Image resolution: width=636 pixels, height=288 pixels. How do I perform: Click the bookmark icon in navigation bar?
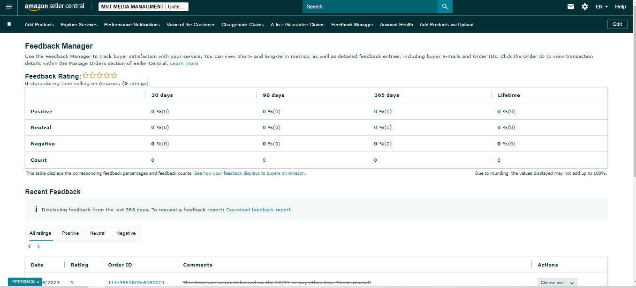(x=9, y=24)
